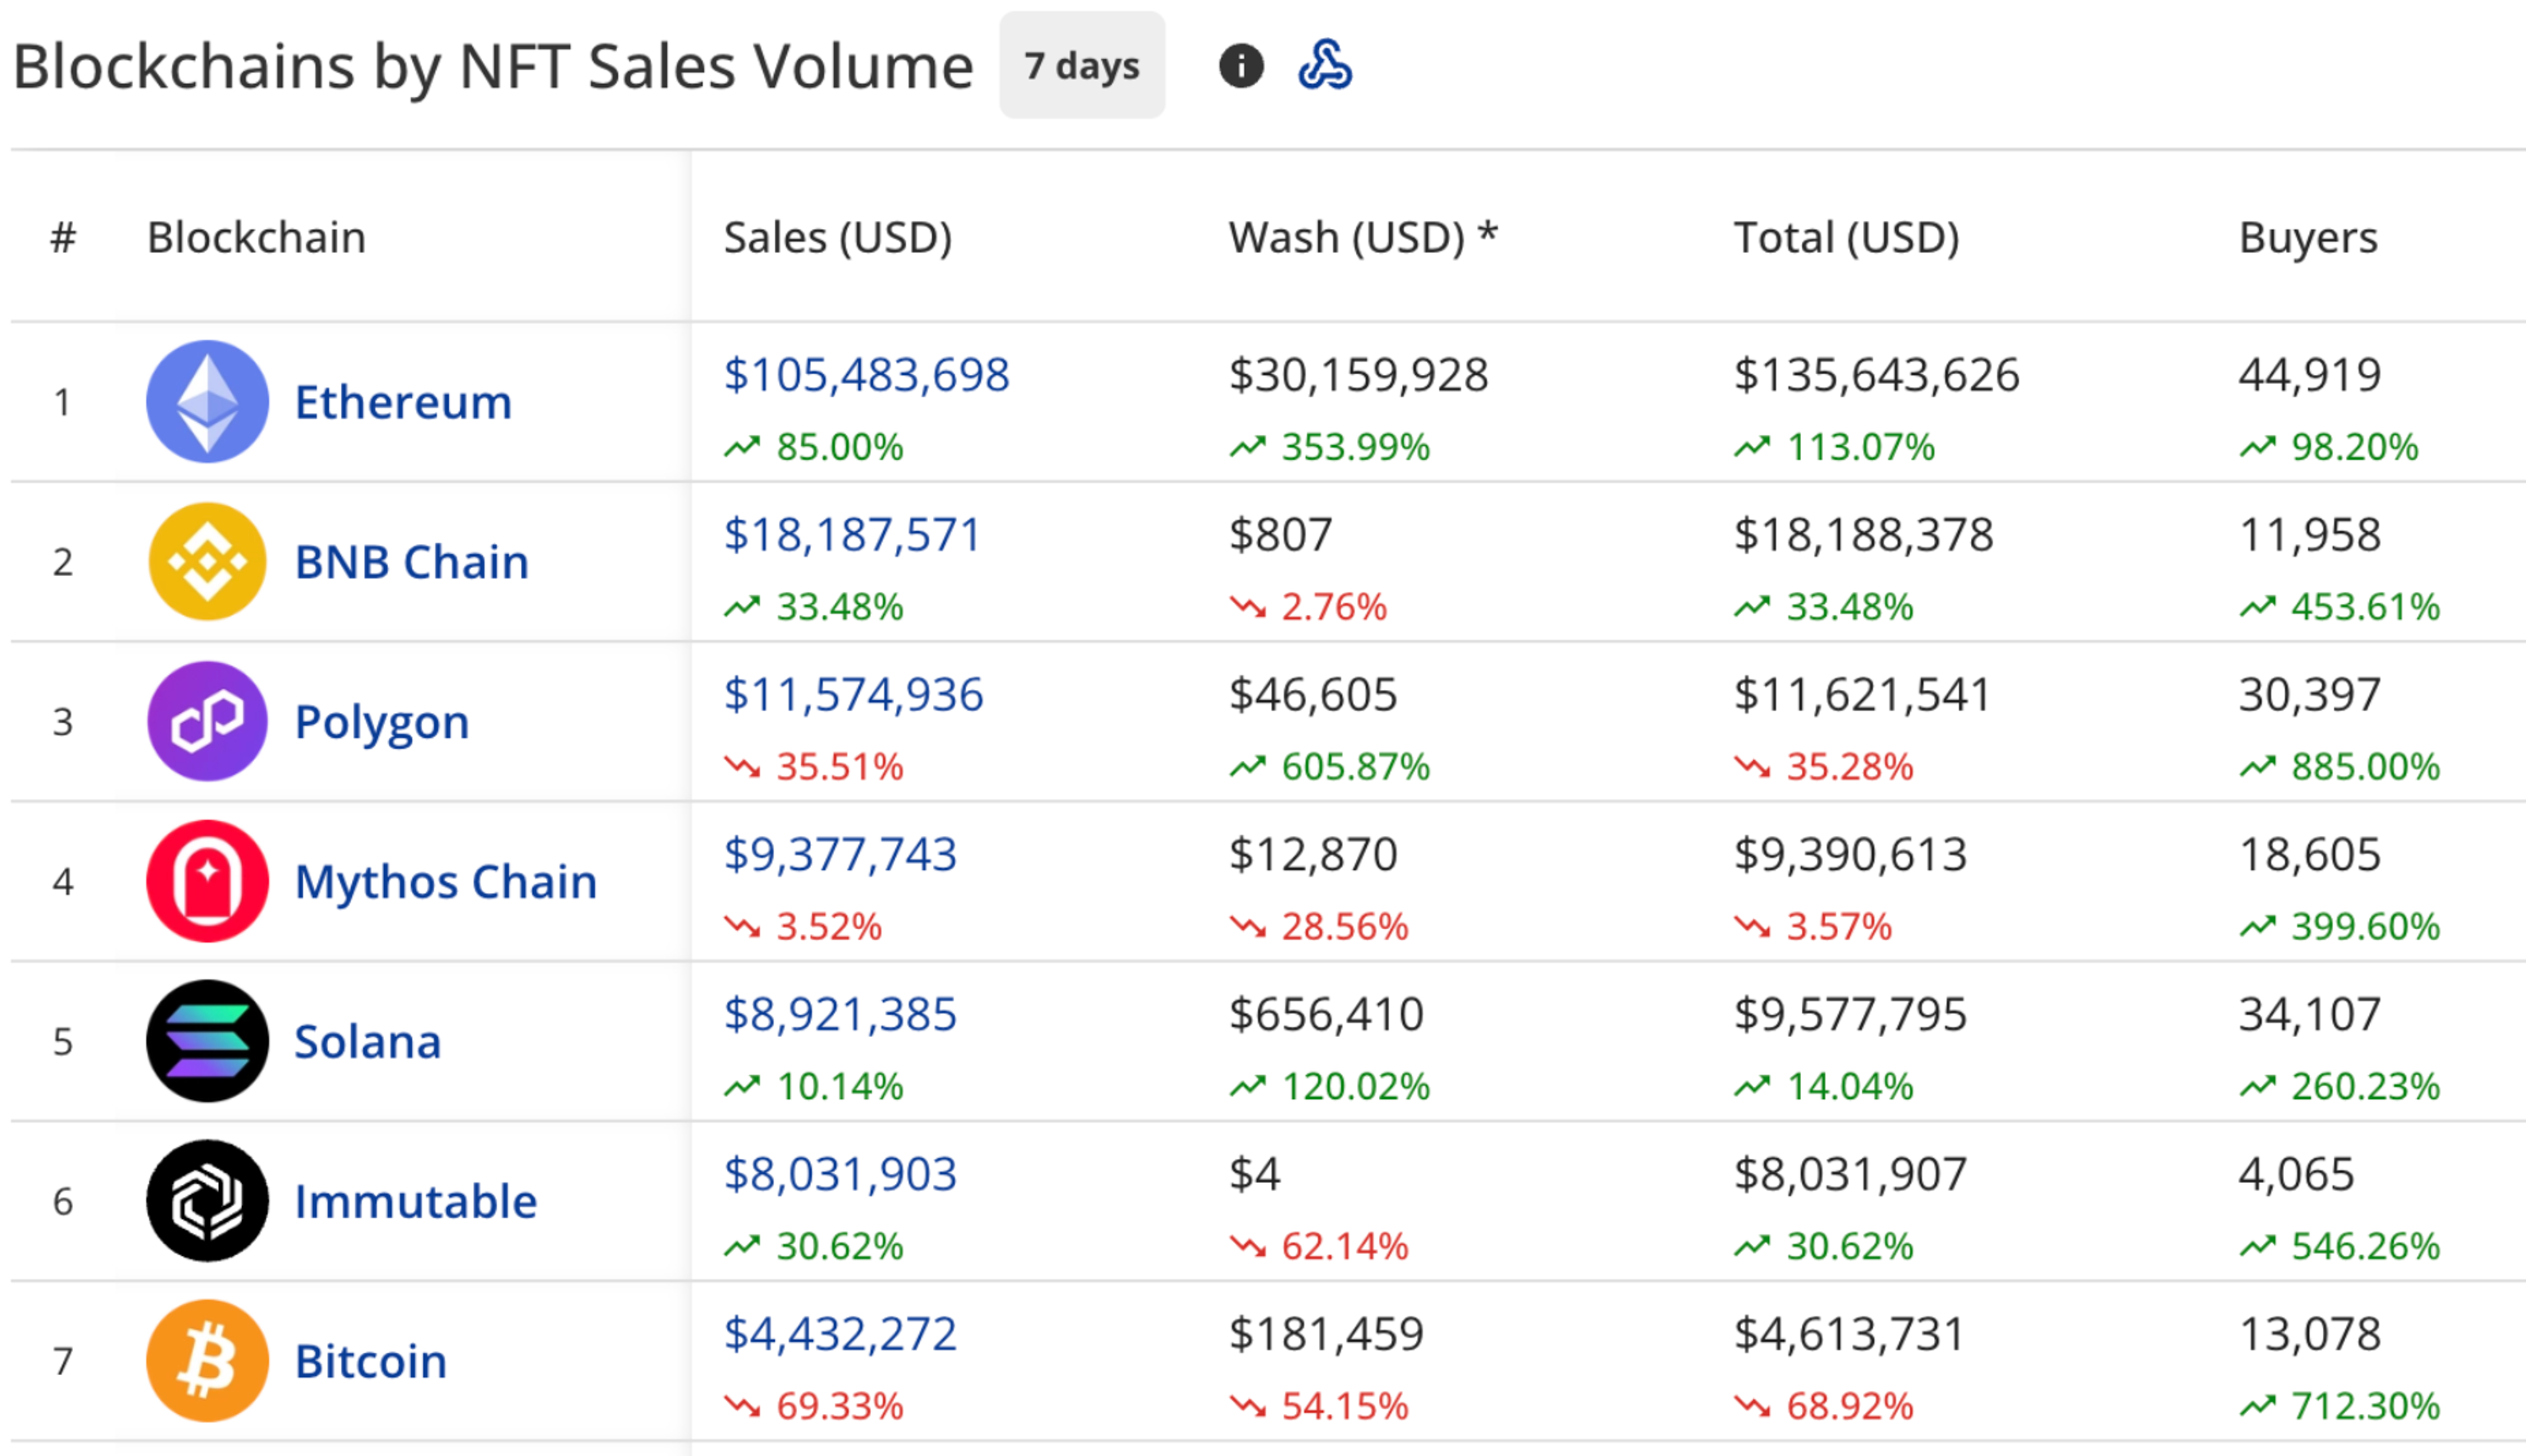Select Polygon buyers count 30,397
The height and width of the screenshot is (1456, 2526).
click(2309, 695)
